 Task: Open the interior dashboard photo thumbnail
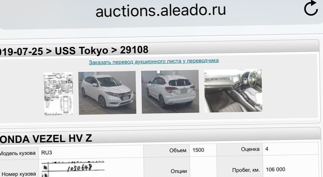233,91
